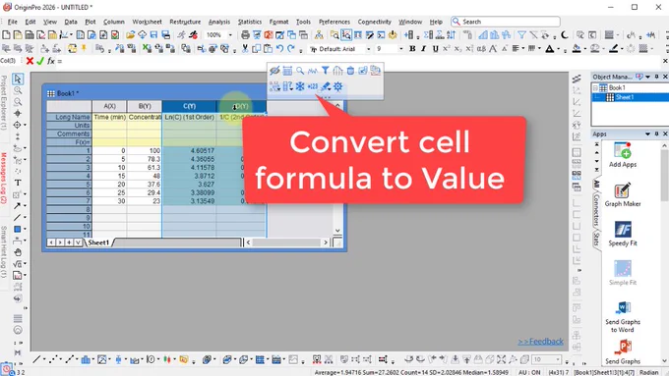Select column C(Y) header
The width and height of the screenshot is (669, 376).
coord(189,106)
